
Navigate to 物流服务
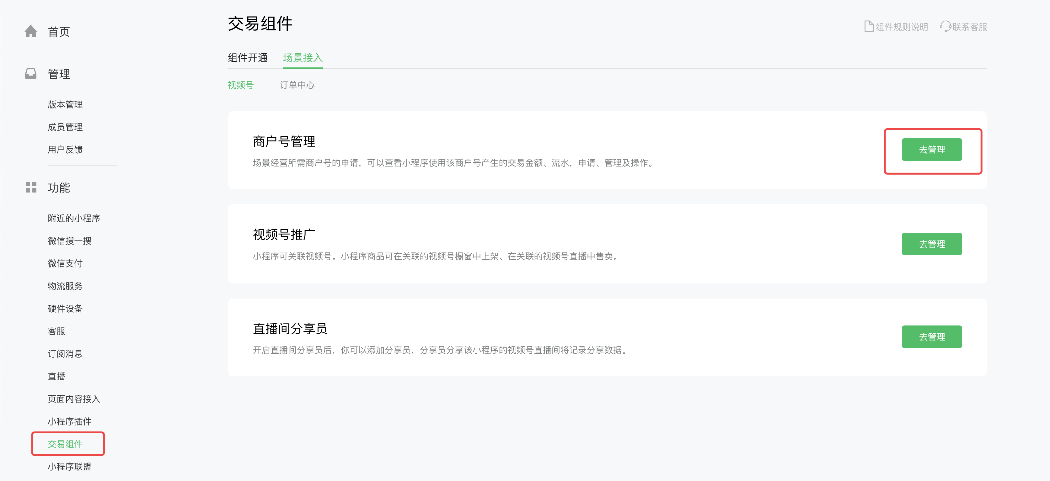click(x=65, y=286)
